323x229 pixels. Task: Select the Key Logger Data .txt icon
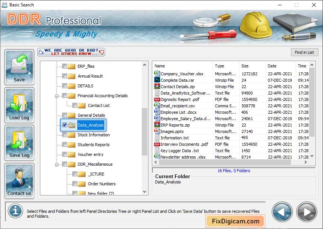[x=157, y=151]
